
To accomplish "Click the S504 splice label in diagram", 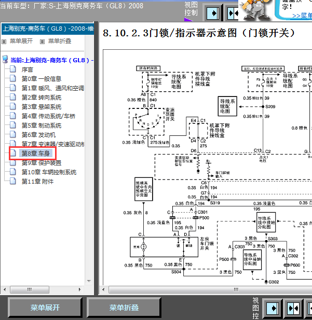I will 176,272.
